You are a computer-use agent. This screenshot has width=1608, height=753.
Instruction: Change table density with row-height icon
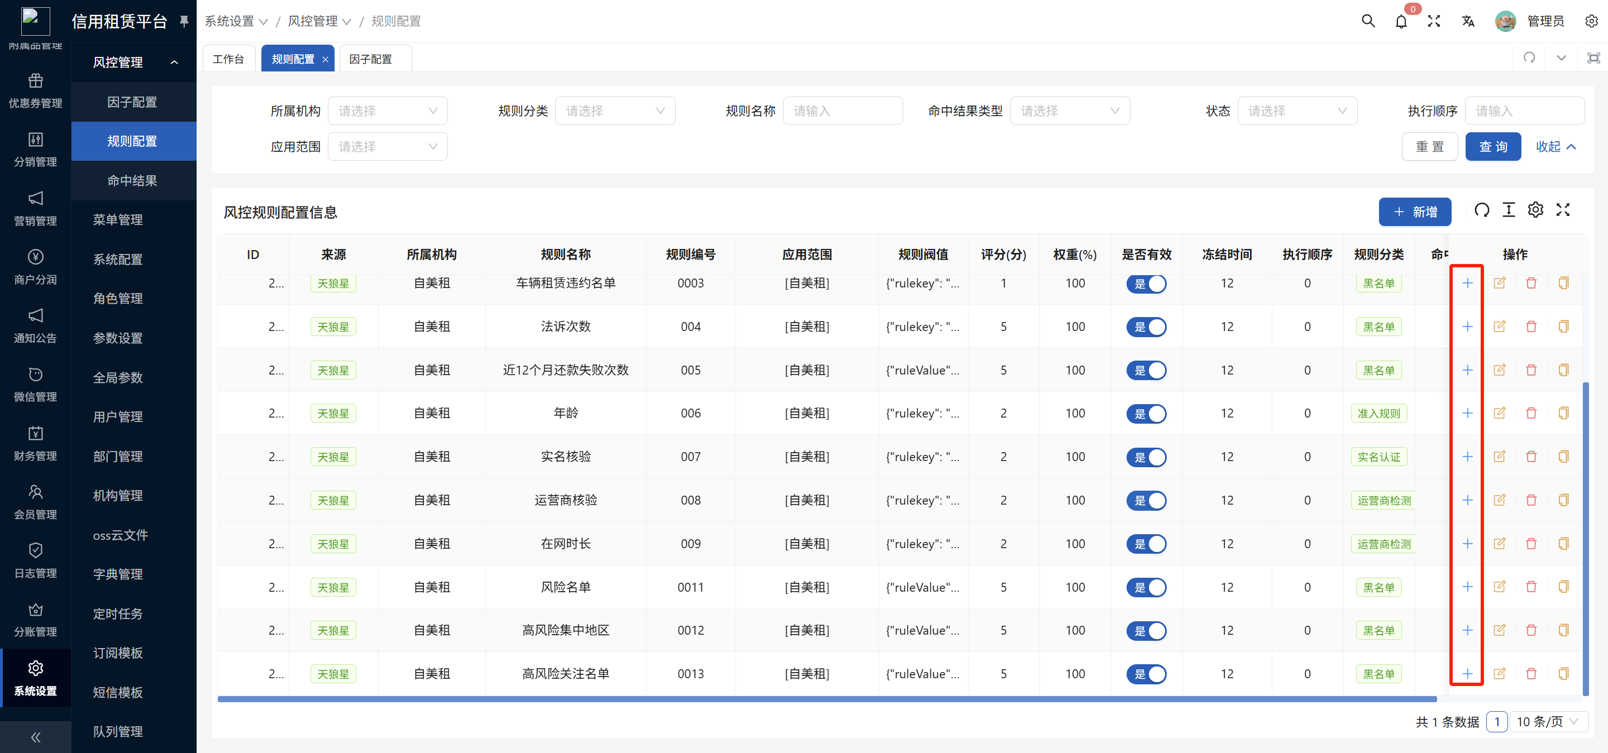click(1509, 210)
